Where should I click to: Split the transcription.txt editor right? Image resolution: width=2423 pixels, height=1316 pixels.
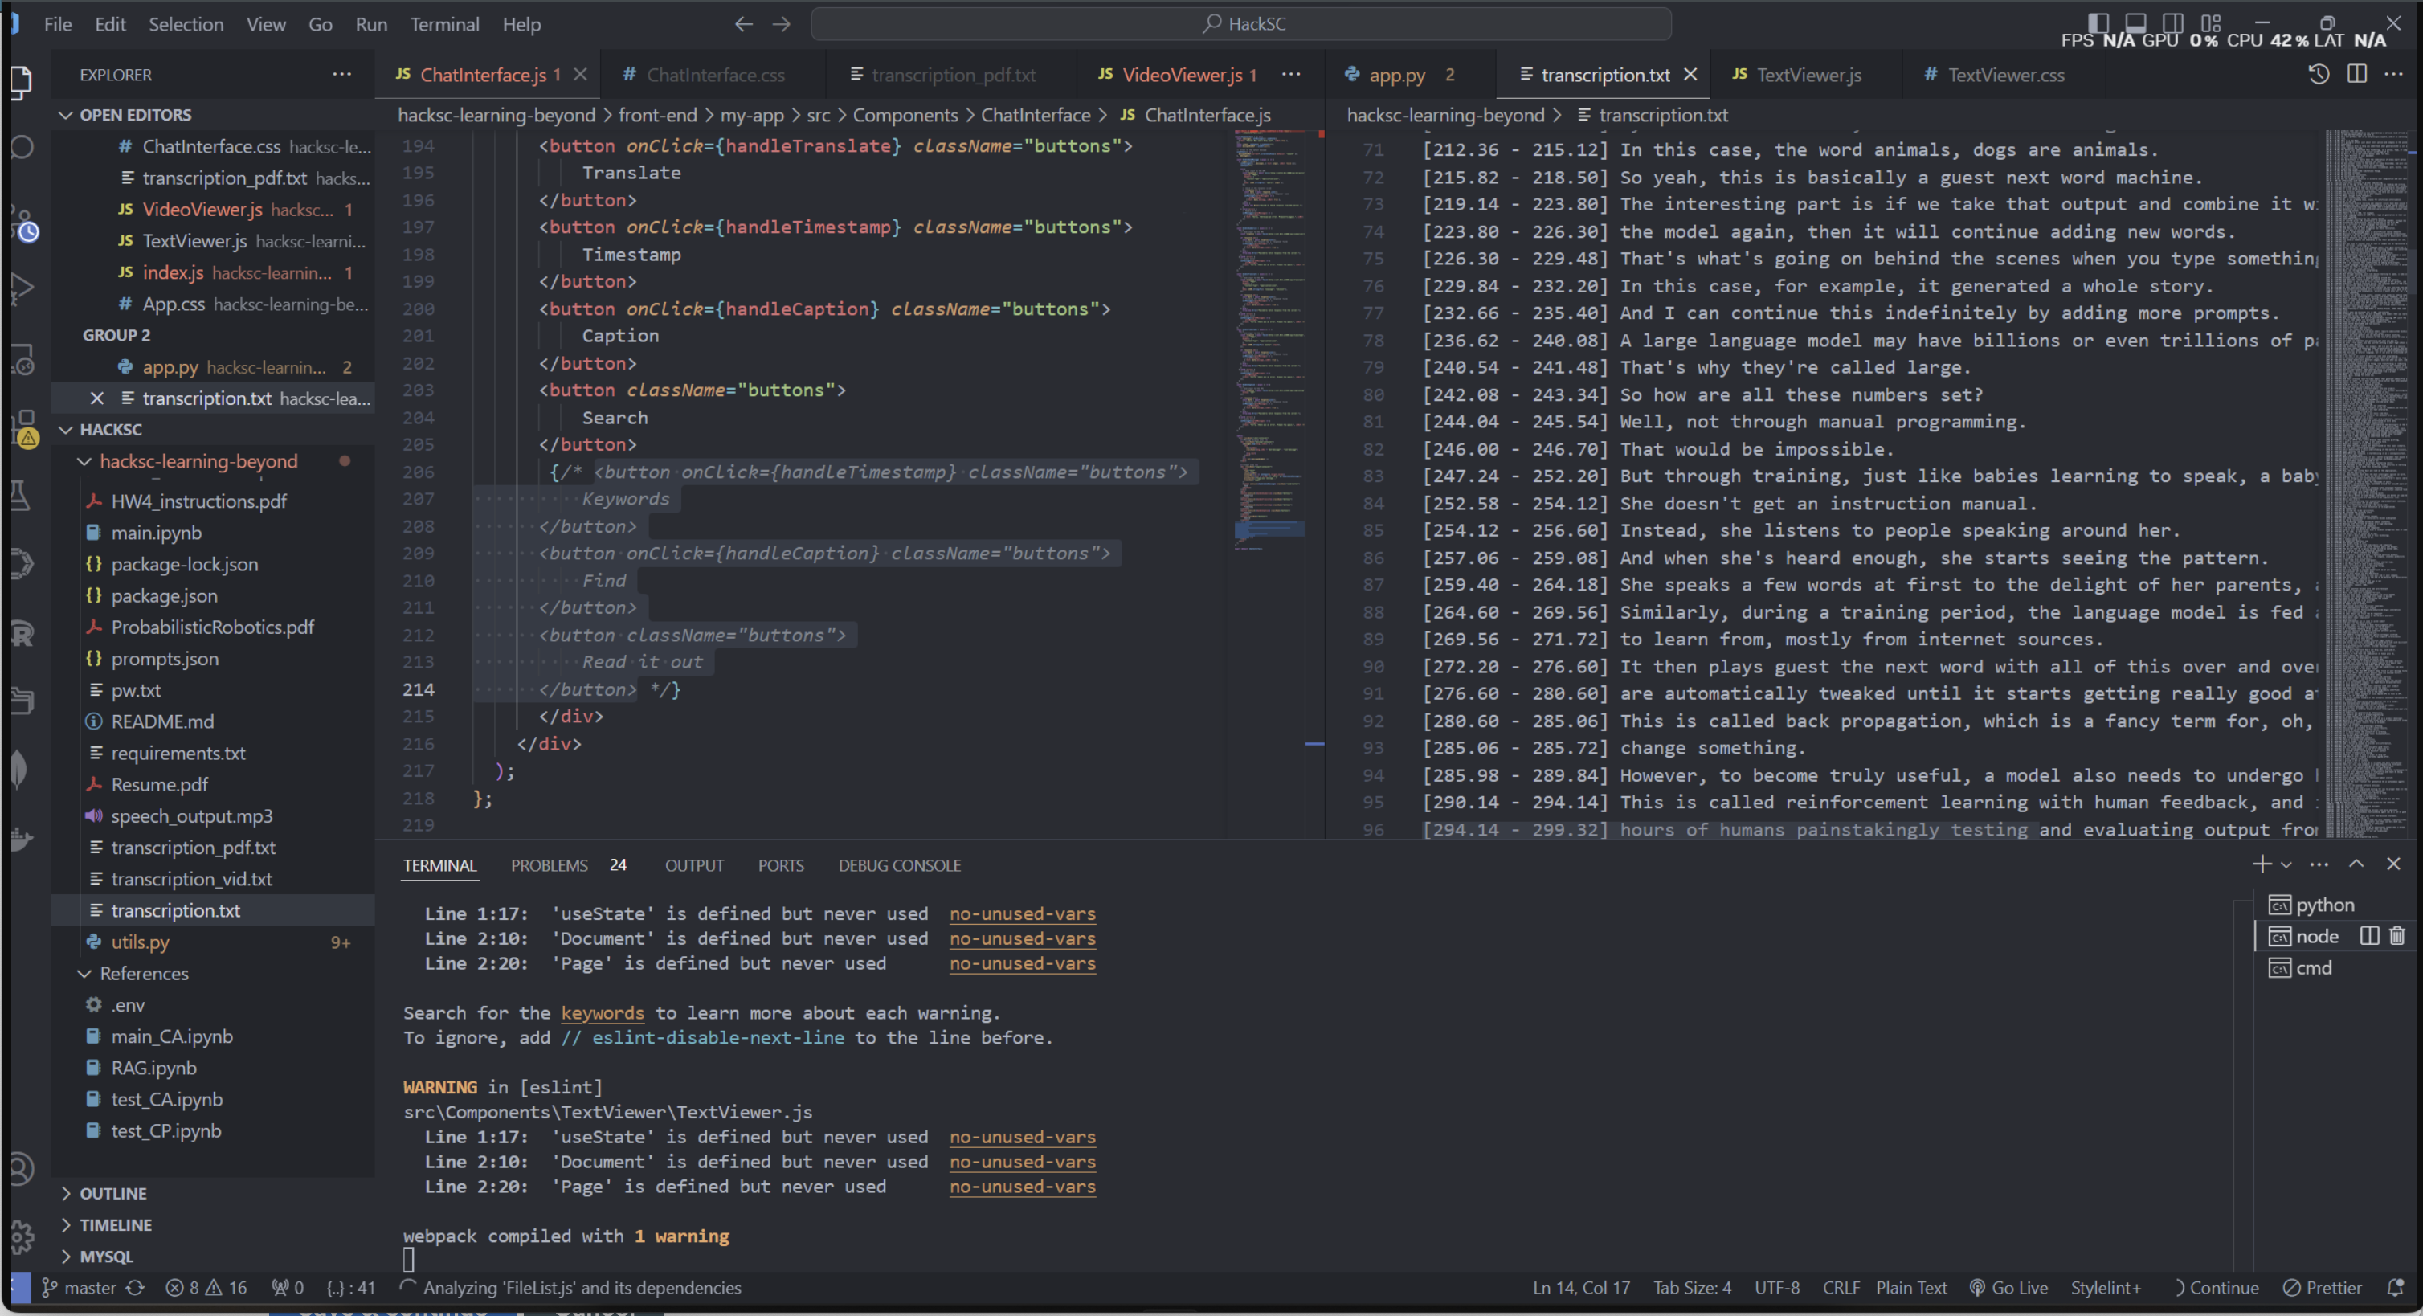(2356, 74)
